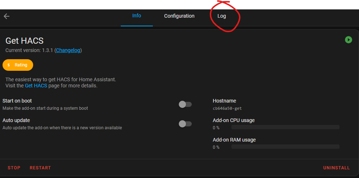Image resolution: width=359 pixels, height=178 pixels.
Task: Click the Auto update label text
Action: pyautogui.click(x=16, y=120)
